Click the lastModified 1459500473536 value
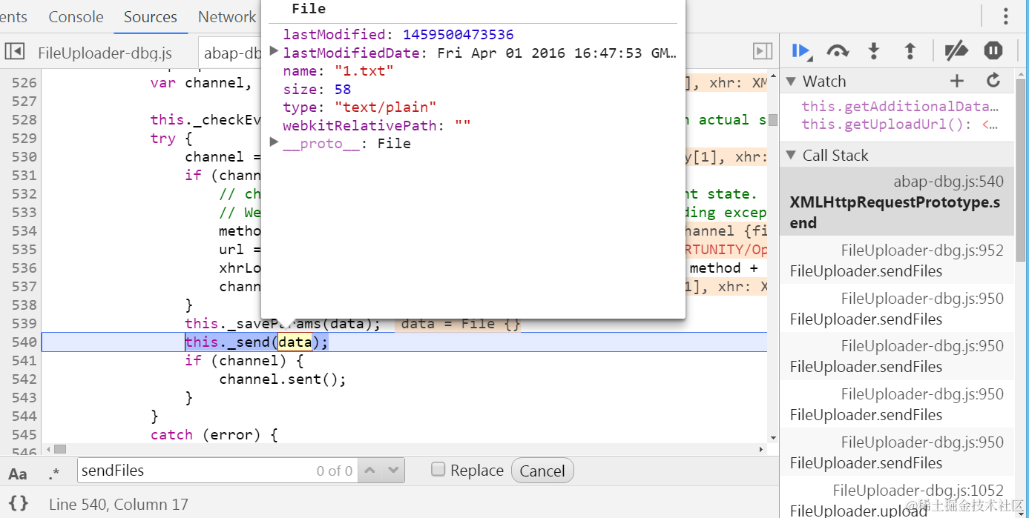Image resolution: width=1029 pixels, height=518 pixels. [x=458, y=35]
